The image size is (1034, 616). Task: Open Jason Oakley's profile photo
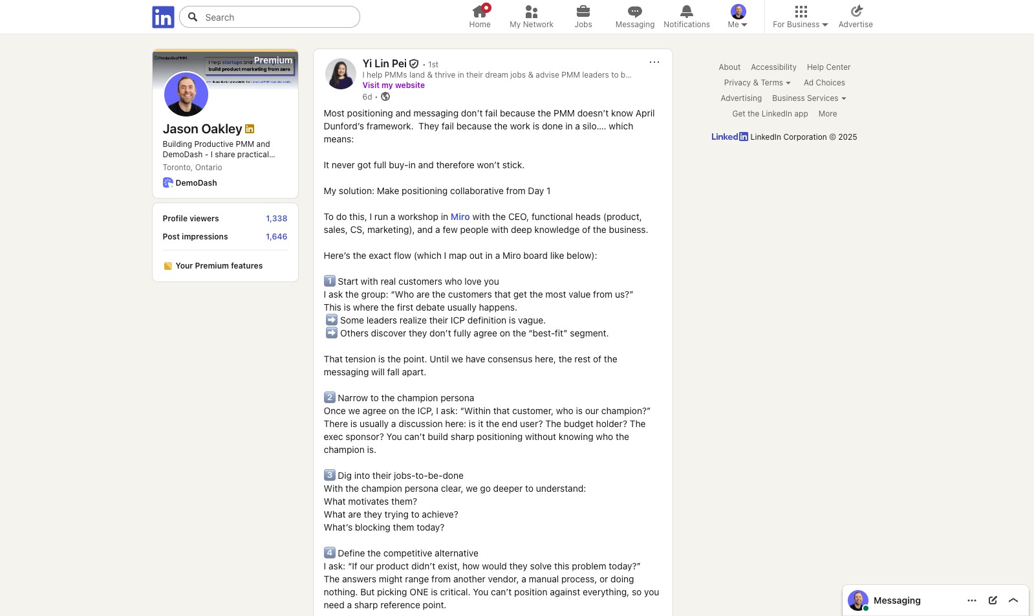[x=186, y=94]
